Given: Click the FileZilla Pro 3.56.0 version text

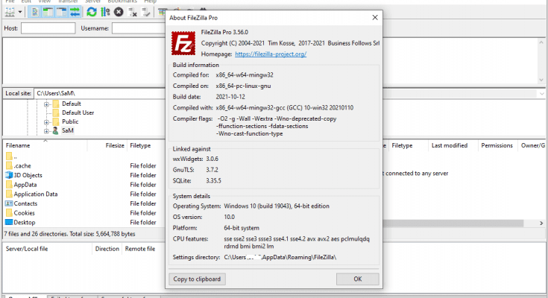Looking at the screenshot, I should [224, 32].
